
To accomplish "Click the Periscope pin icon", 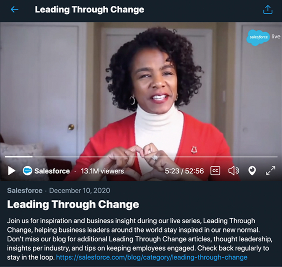I will tap(252, 171).
